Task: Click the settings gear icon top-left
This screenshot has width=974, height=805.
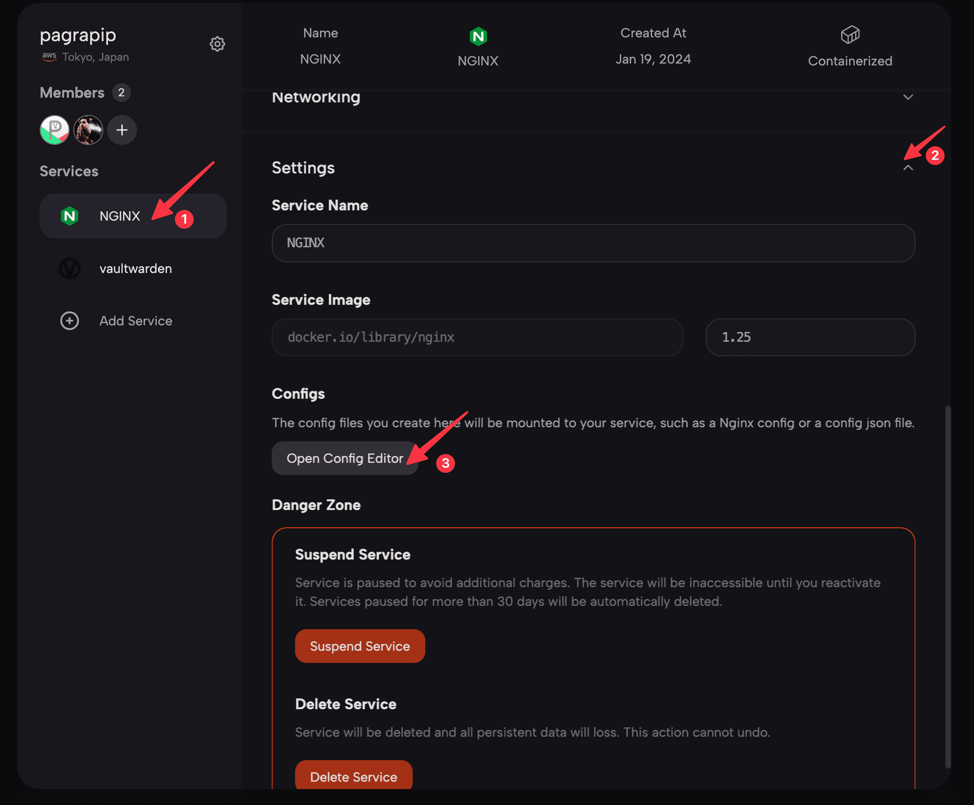Action: (x=217, y=43)
